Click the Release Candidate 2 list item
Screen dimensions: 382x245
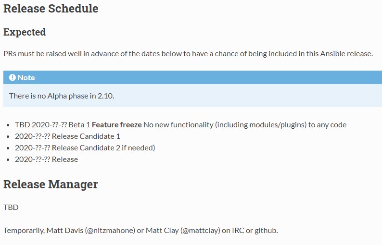click(x=85, y=147)
